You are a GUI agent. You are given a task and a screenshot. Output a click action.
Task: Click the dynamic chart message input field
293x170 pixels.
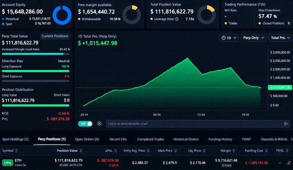click(x=198, y=124)
